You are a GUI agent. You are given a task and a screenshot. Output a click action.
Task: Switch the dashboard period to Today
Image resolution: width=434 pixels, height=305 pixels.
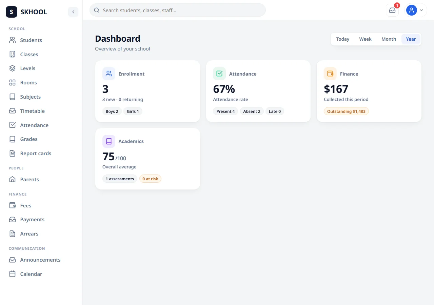click(x=342, y=39)
